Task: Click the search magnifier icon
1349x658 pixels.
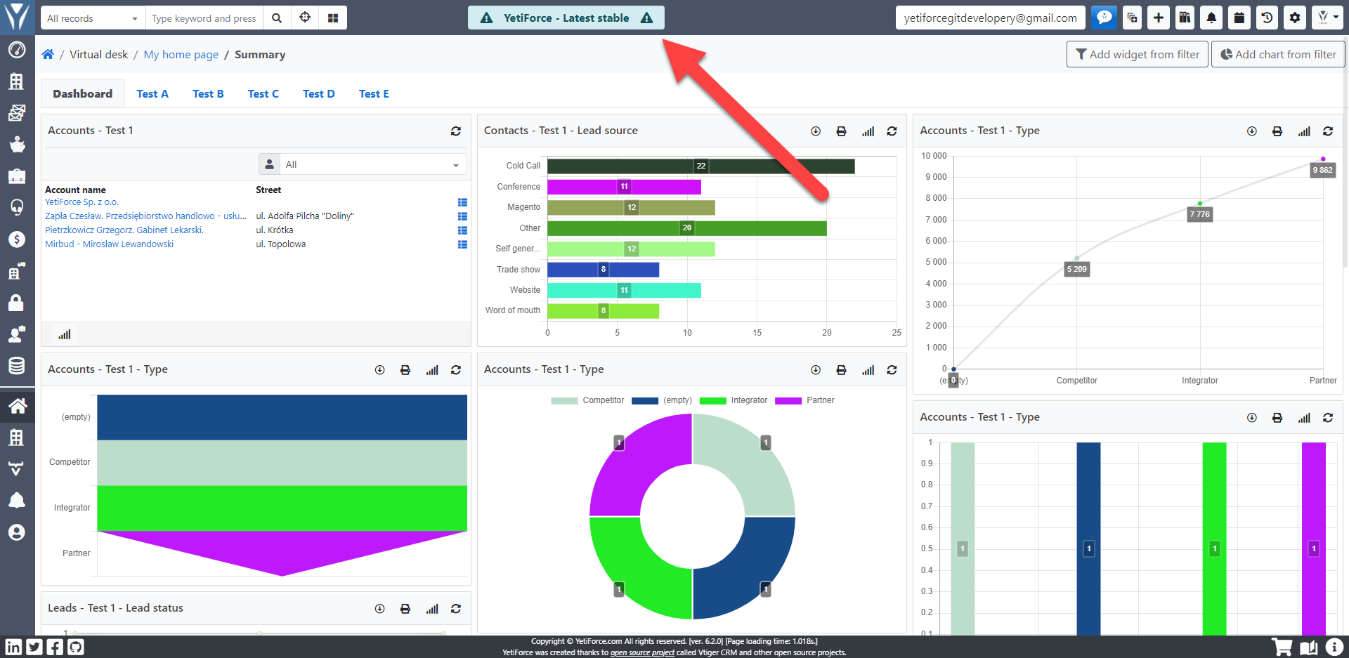Action: coord(277,18)
